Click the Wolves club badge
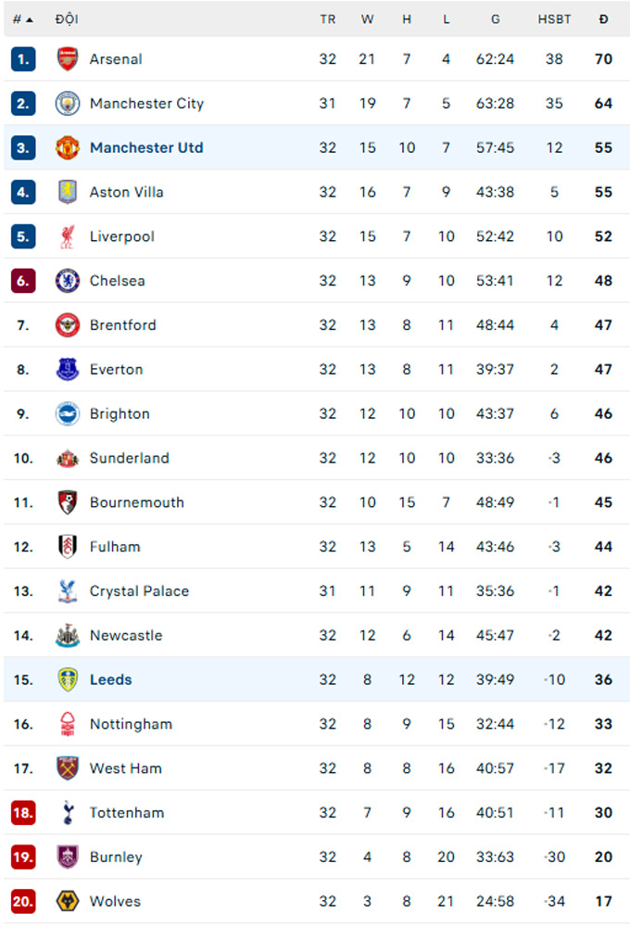Screen dimensions: 630x926 tap(68, 901)
